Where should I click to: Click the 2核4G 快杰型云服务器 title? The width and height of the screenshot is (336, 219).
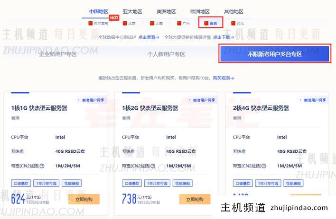tap(261, 108)
